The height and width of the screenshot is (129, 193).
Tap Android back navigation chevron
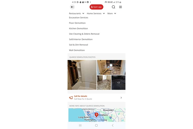click(113, 126)
